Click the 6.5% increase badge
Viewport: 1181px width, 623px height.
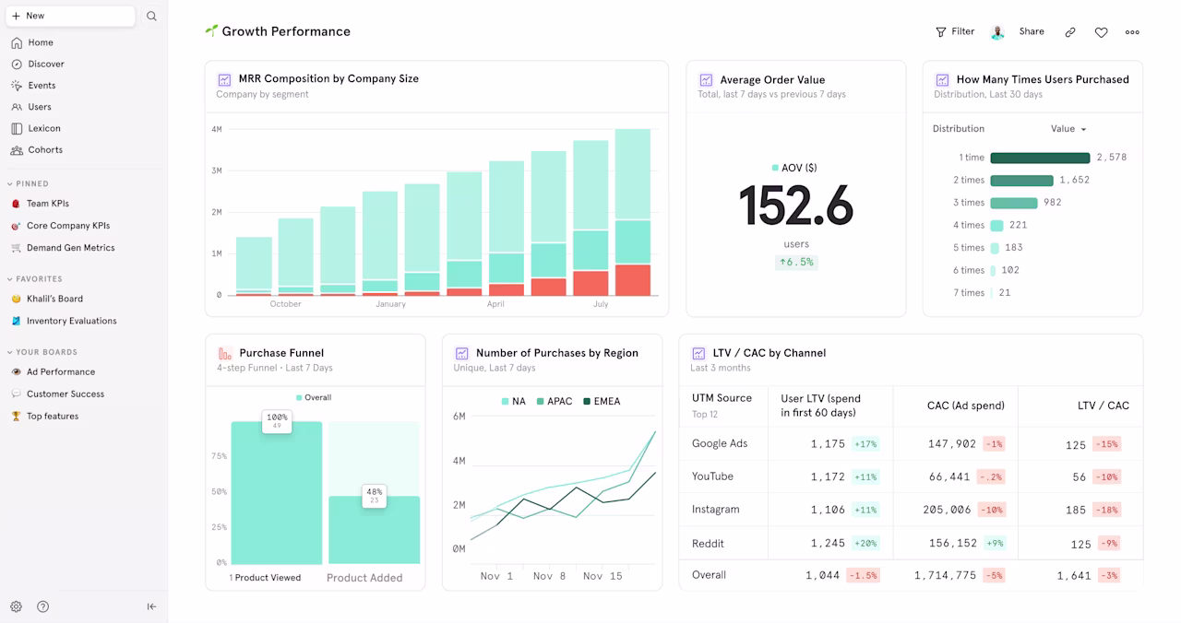coord(795,263)
